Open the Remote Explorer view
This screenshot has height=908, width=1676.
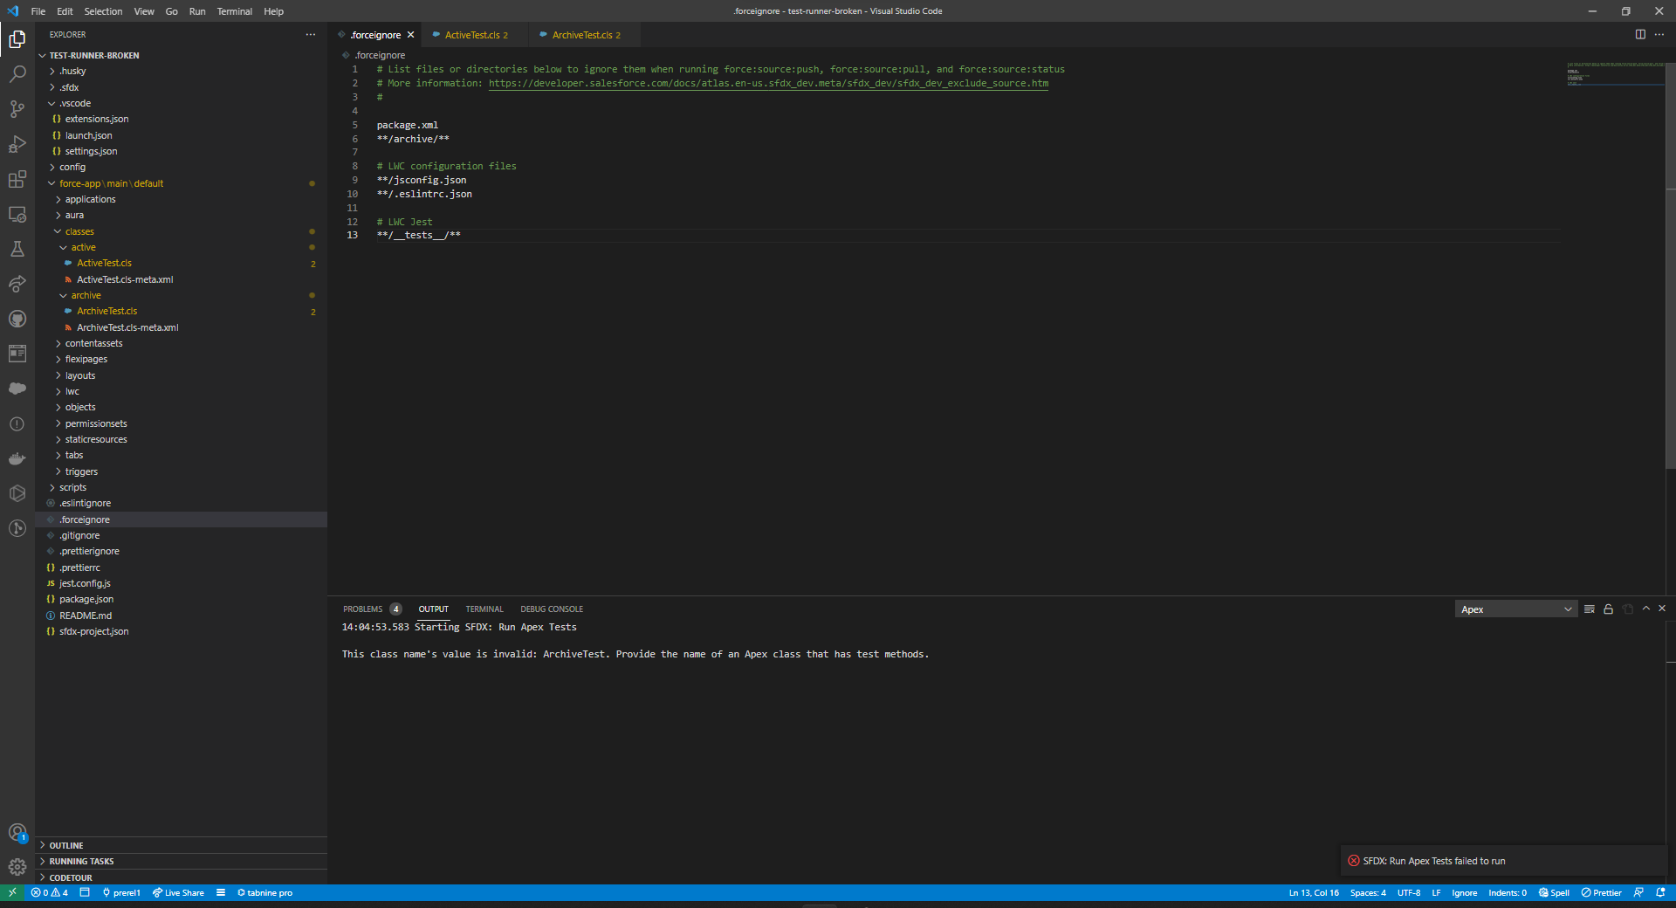coord(17,214)
